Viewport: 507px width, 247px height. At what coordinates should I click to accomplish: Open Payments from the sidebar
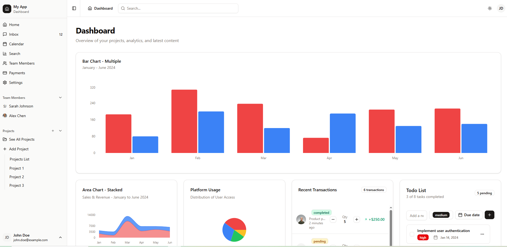click(x=33, y=73)
